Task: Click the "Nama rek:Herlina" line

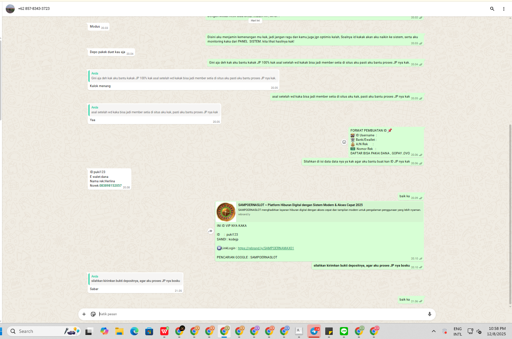Action: tap(102, 181)
